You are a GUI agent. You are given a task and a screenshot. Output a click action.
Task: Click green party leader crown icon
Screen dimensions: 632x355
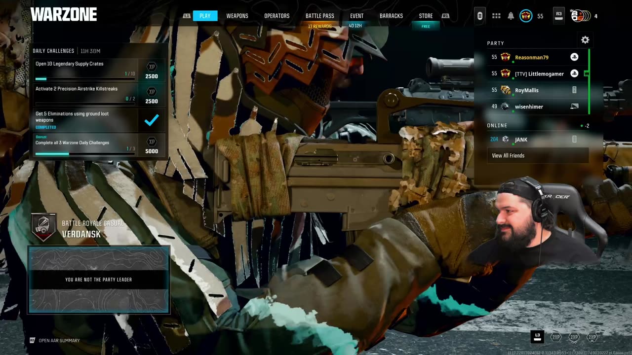587,73
